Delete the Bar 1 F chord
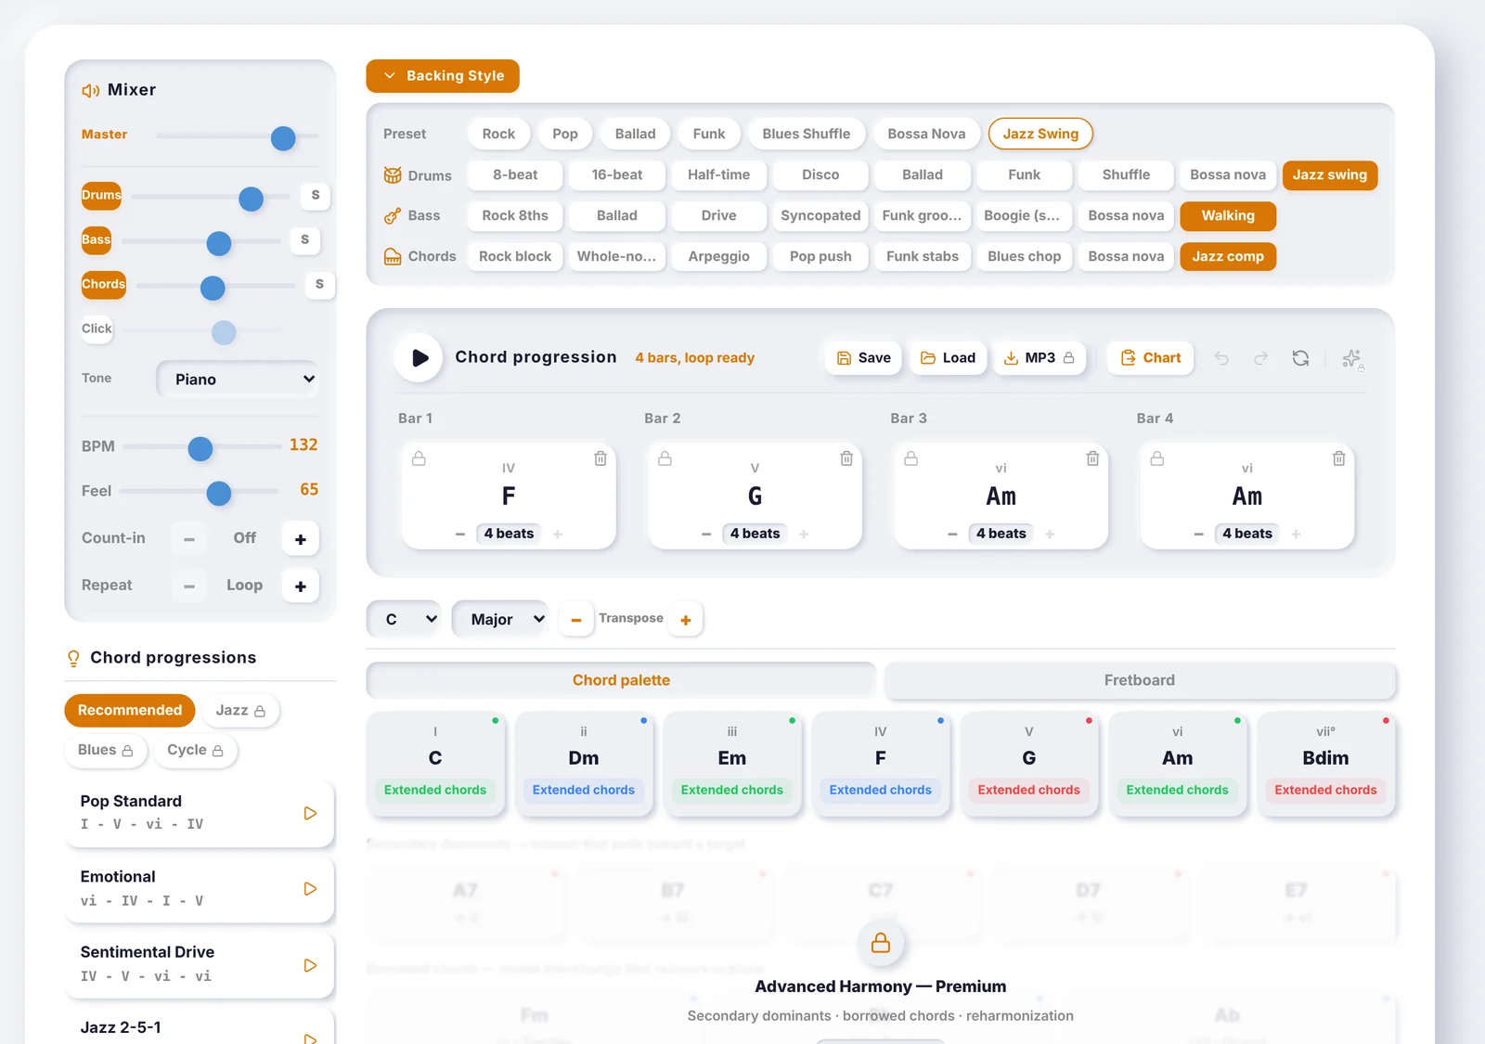The image size is (1485, 1044). (600, 458)
